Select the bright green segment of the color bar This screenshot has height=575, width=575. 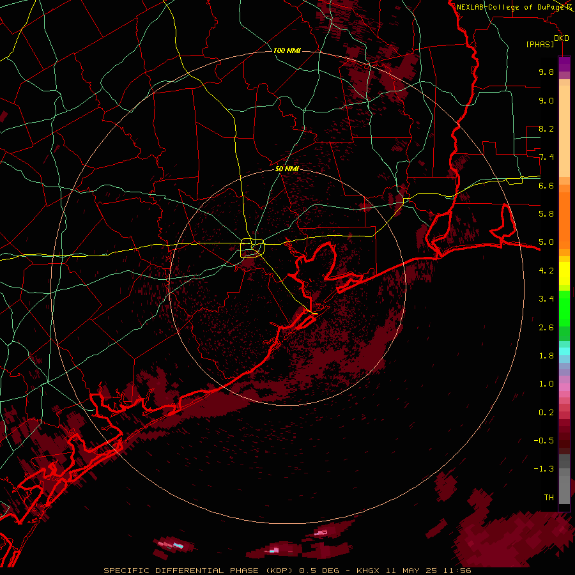coord(564,308)
